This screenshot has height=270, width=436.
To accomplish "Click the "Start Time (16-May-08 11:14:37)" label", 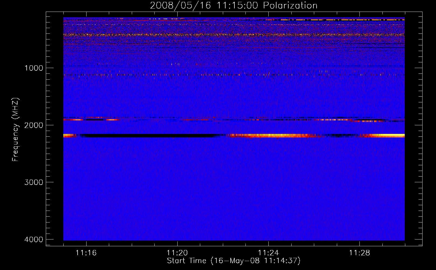I will [234, 261].
